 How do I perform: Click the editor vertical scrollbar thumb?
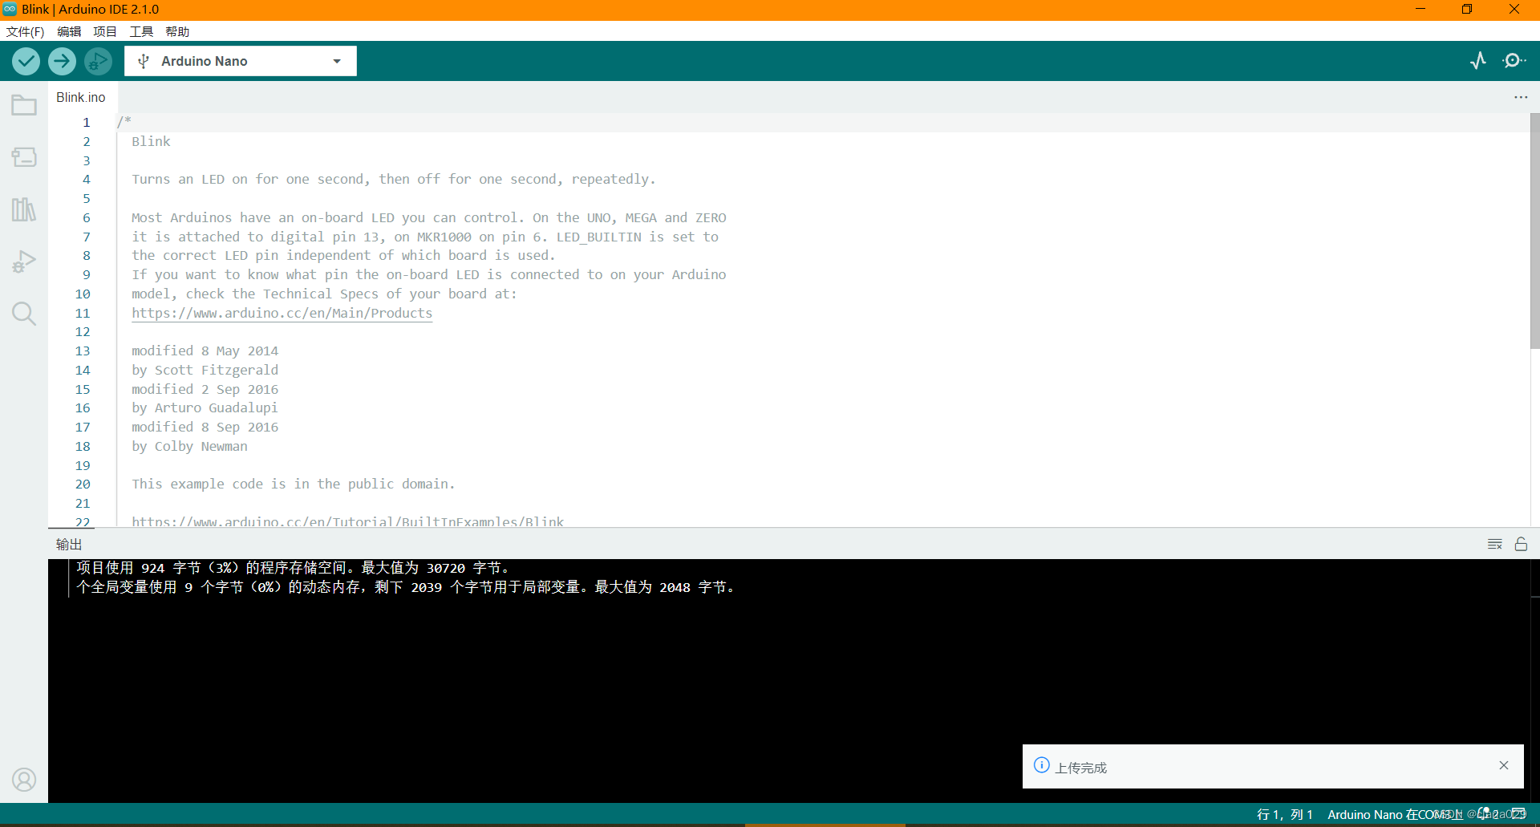point(1534,231)
